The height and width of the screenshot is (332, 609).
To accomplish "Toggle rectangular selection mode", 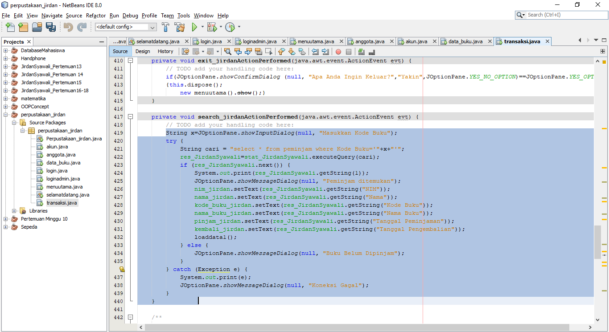I will point(268,51).
